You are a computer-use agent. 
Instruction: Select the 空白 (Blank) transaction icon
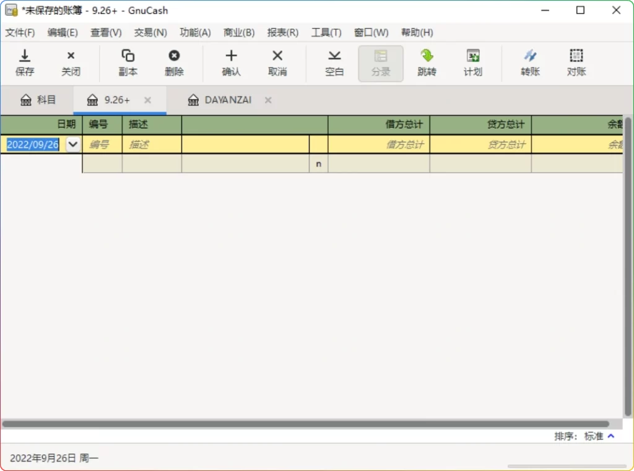tap(334, 62)
